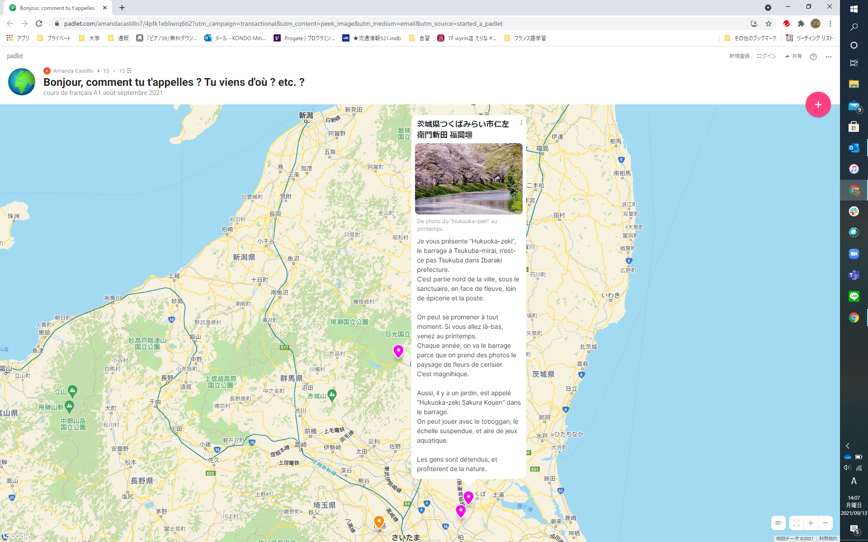868x542 pixels.
Task: Open padlet's three-dot more menu
Action: [828, 56]
